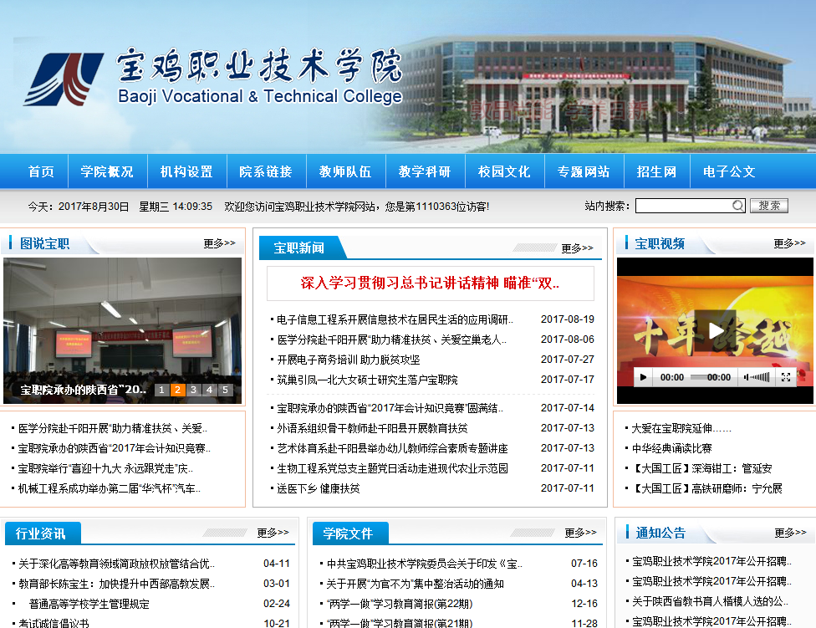Image resolution: width=816 pixels, height=628 pixels.
Task: Click the 搜索 search button
Action: [768, 206]
